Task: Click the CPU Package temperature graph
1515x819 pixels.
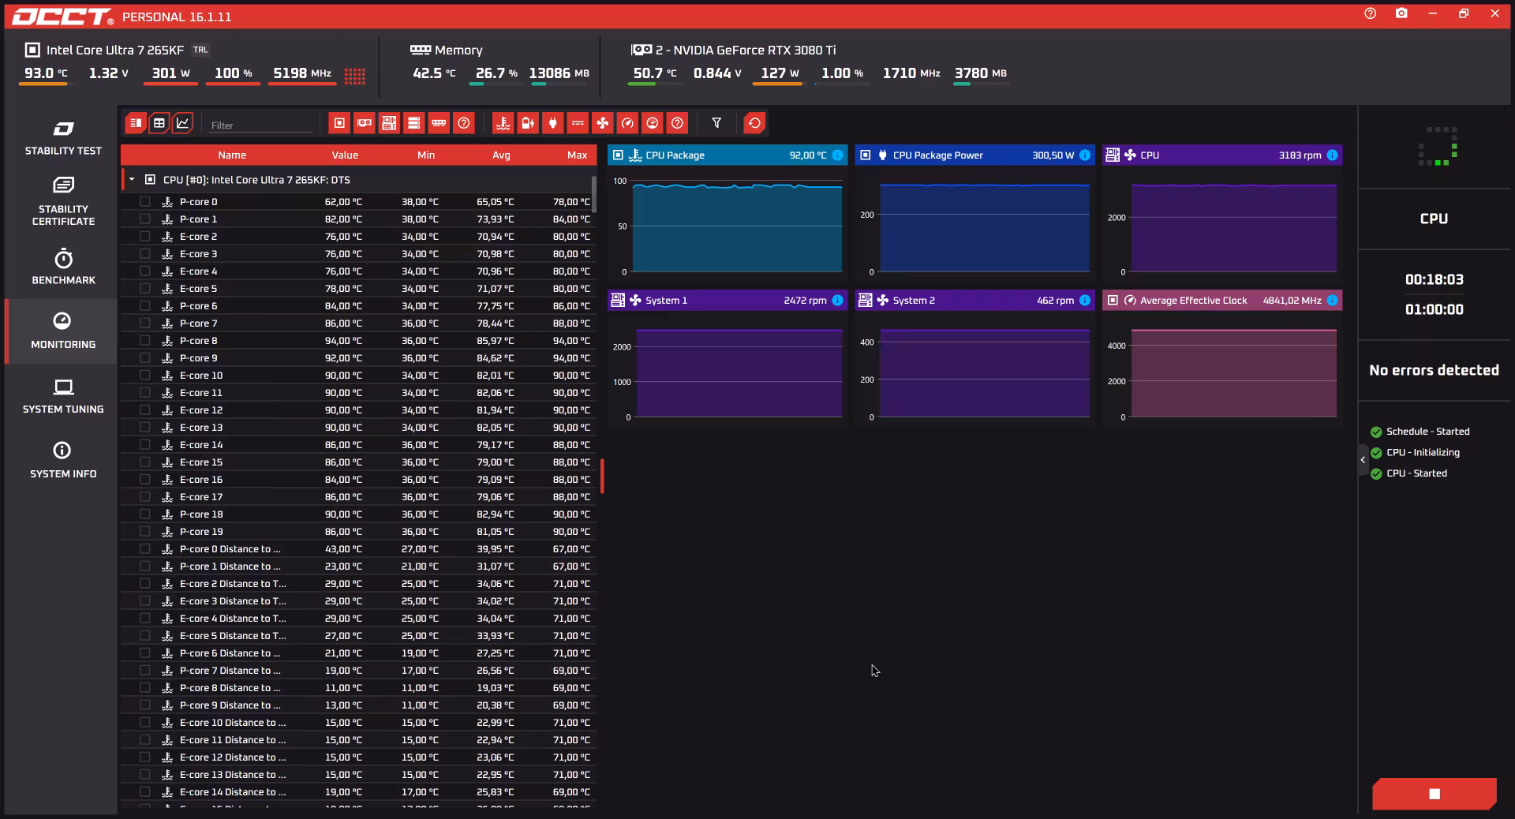Action: (728, 225)
